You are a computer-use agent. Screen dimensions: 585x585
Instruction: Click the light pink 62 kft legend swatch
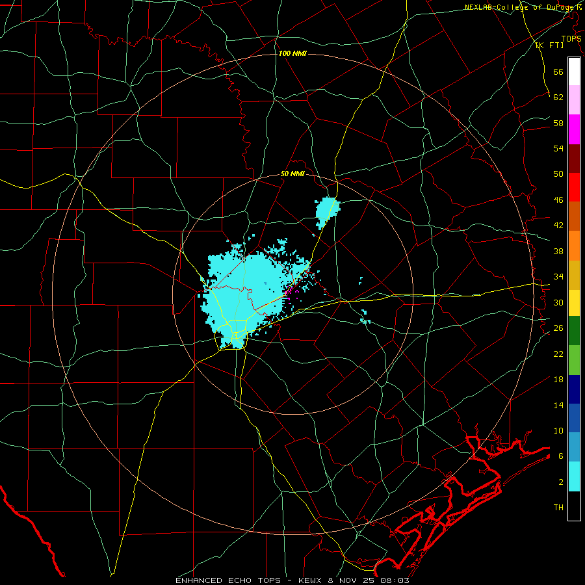574,99
